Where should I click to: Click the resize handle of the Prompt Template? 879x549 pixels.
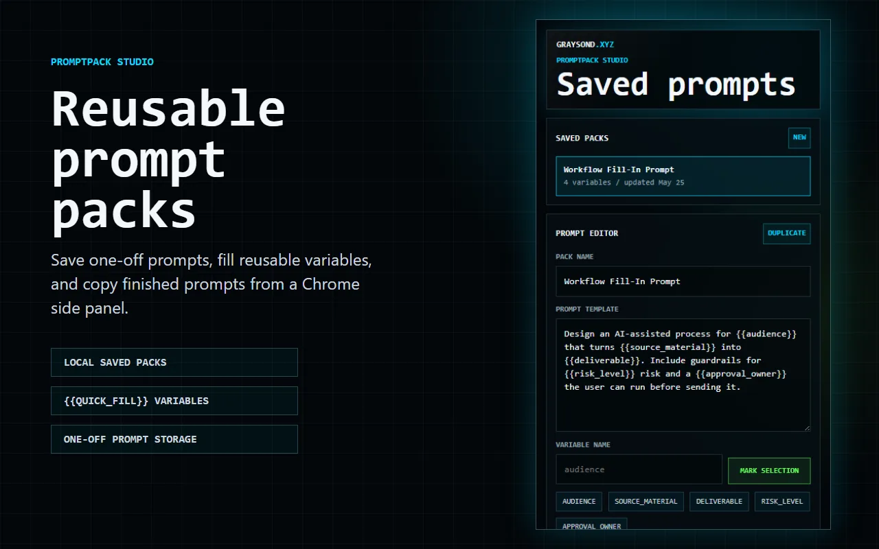pyautogui.click(x=806, y=428)
